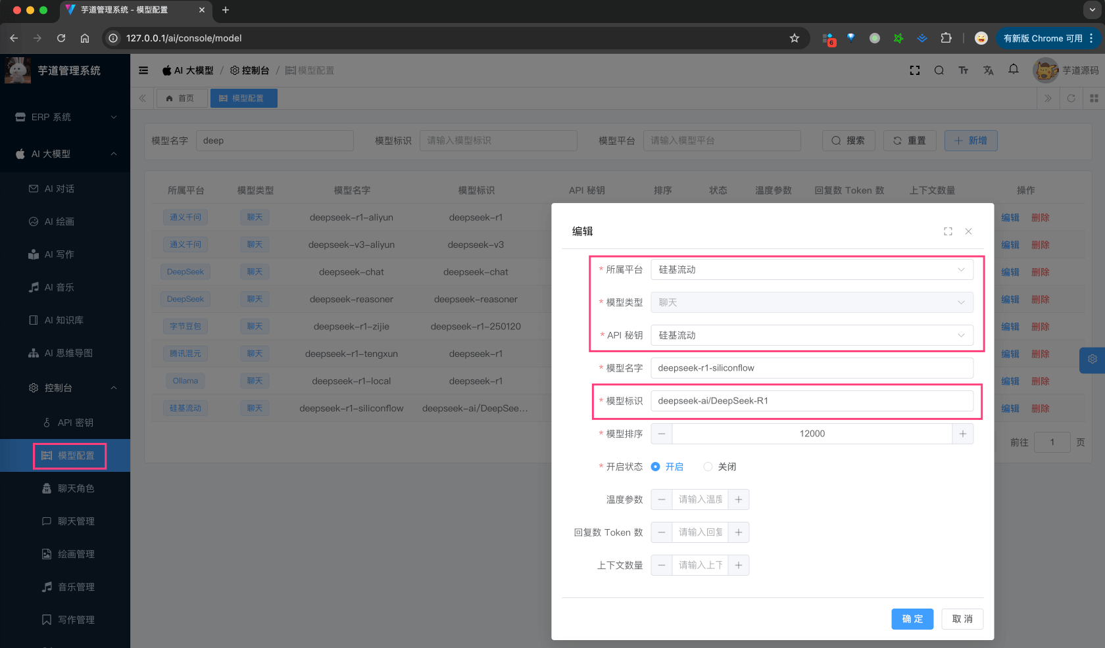Click the fullscreen icon in the header
The image size is (1105, 648).
point(915,70)
